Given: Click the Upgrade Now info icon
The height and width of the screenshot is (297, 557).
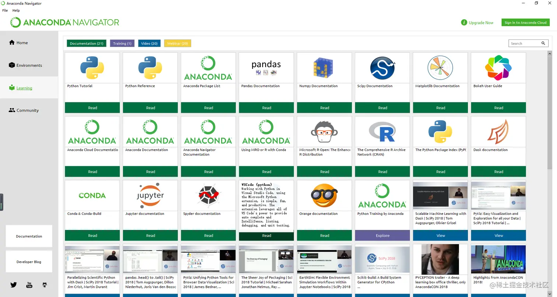Looking at the screenshot, I should [464, 22].
